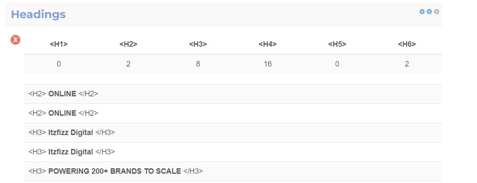Click the first blue gear icon
Image resolution: width=477 pixels, height=183 pixels.
pos(422,11)
